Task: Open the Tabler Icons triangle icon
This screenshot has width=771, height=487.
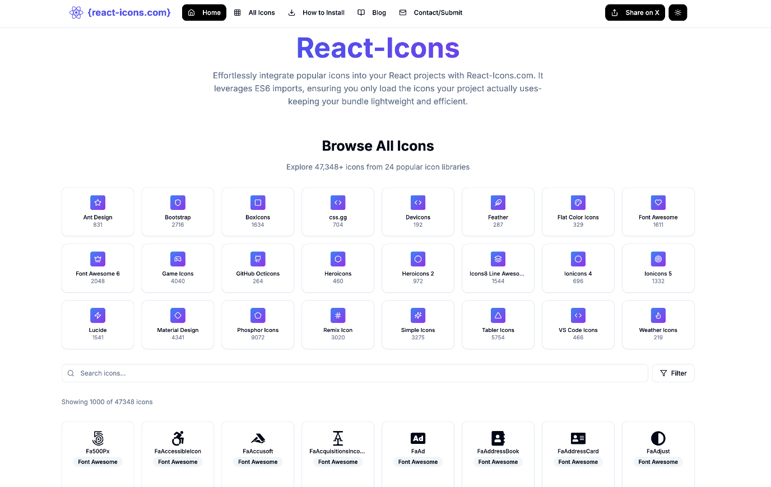Action: click(498, 316)
